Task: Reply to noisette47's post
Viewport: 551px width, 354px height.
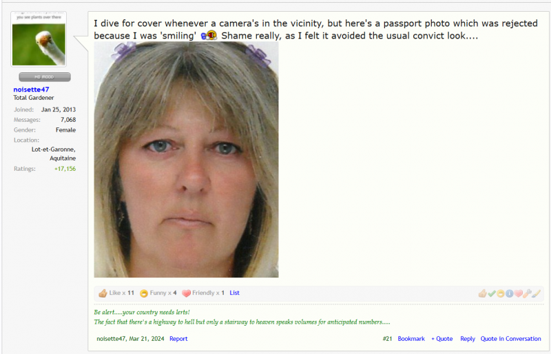Action: pos(468,339)
